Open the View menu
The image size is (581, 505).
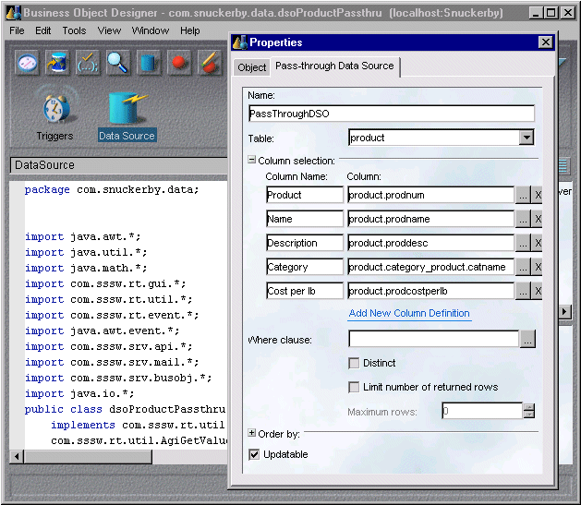(x=109, y=30)
